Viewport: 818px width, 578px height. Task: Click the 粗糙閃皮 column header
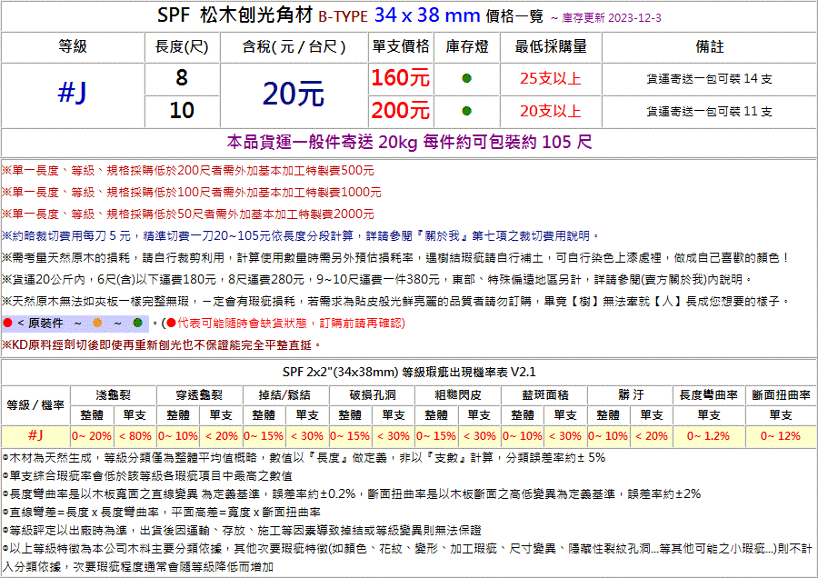point(458,395)
